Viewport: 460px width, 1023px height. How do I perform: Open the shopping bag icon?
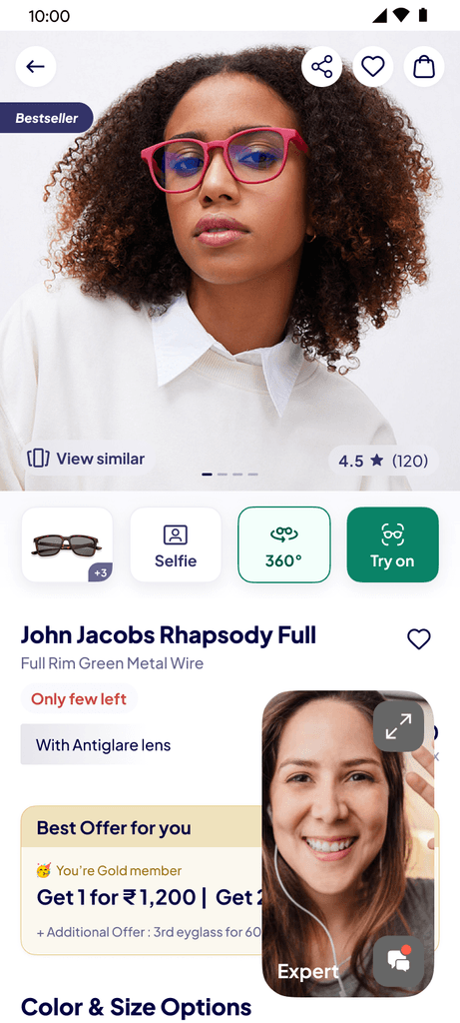[424, 67]
